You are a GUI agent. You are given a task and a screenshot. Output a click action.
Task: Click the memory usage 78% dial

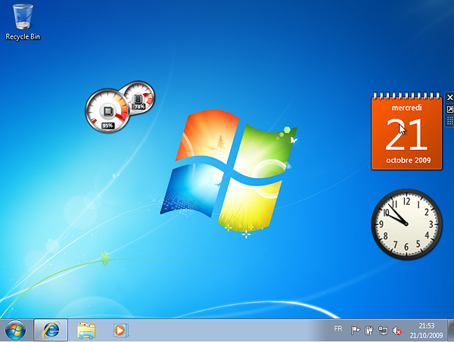tap(139, 98)
